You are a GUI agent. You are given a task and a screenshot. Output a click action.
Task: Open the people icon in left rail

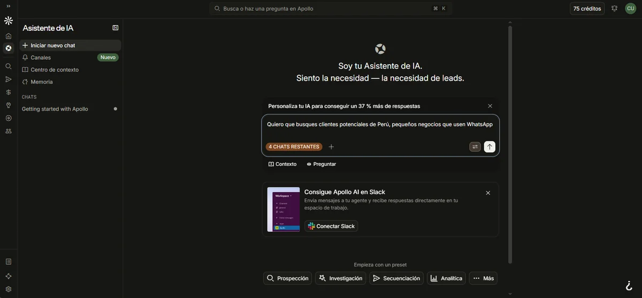point(8,131)
